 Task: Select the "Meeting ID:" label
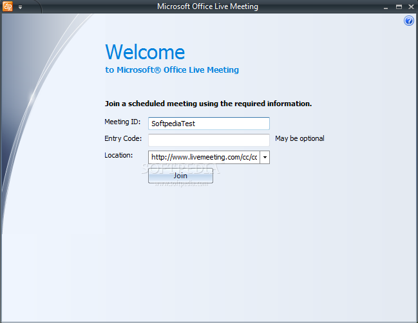click(x=122, y=122)
